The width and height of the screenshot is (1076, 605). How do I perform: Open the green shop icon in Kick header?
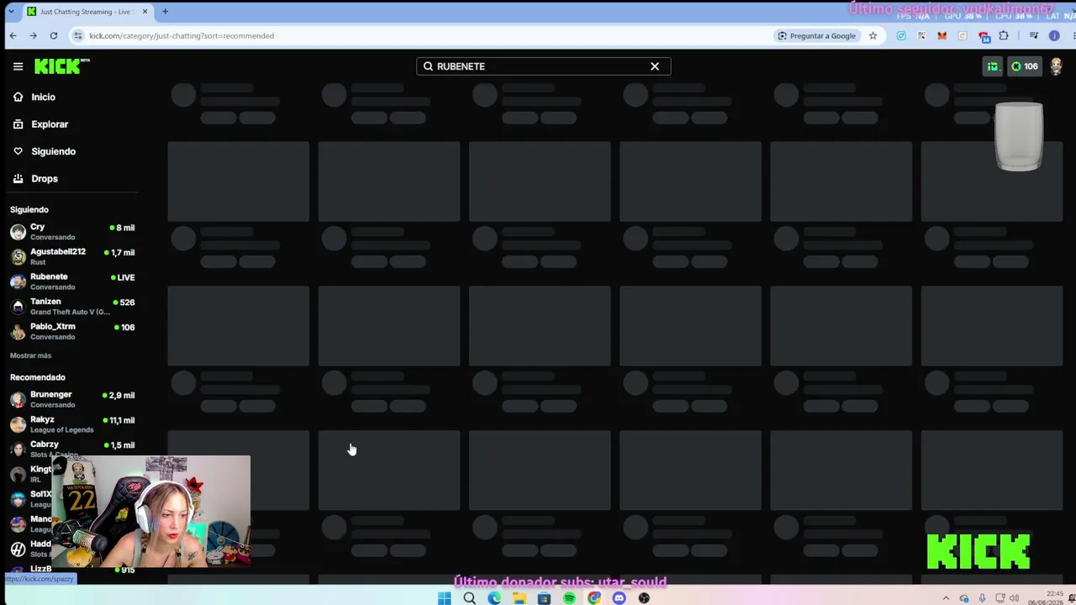[993, 66]
